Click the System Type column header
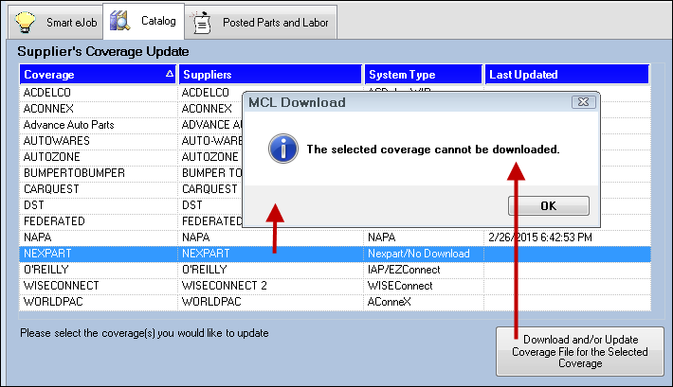Screen dimensions: 673x387 pyautogui.click(x=423, y=74)
